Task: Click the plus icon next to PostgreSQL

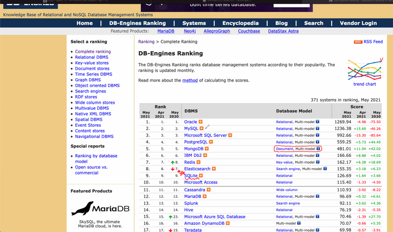Action: tap(211, 142)
